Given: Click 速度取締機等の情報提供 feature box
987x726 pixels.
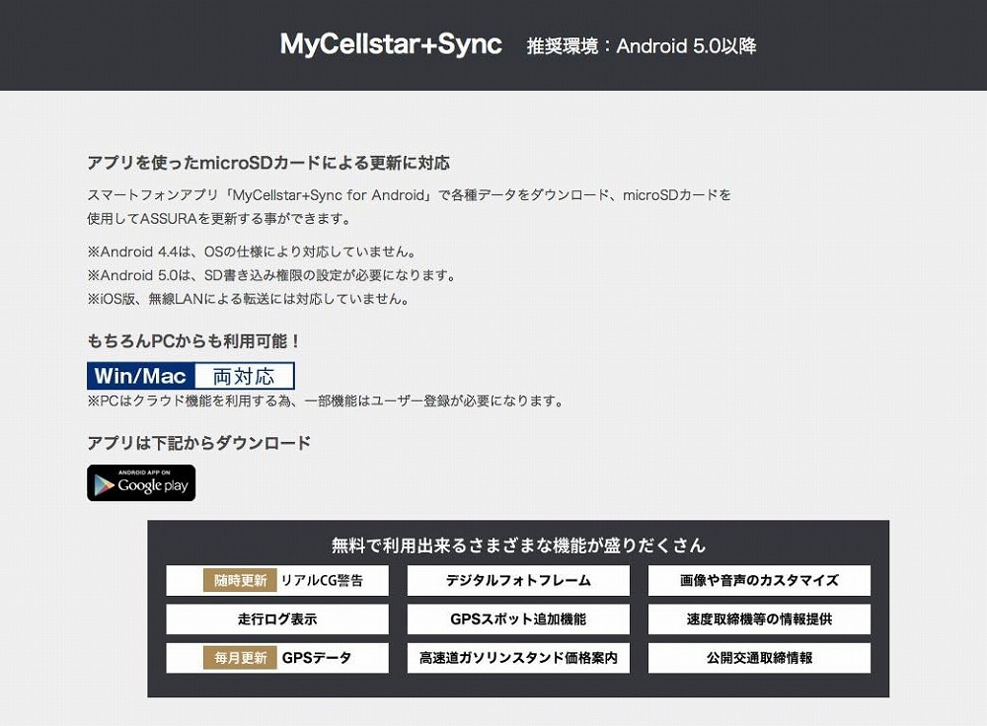Looking at the screenshot, I should click(x=759, y=619).
